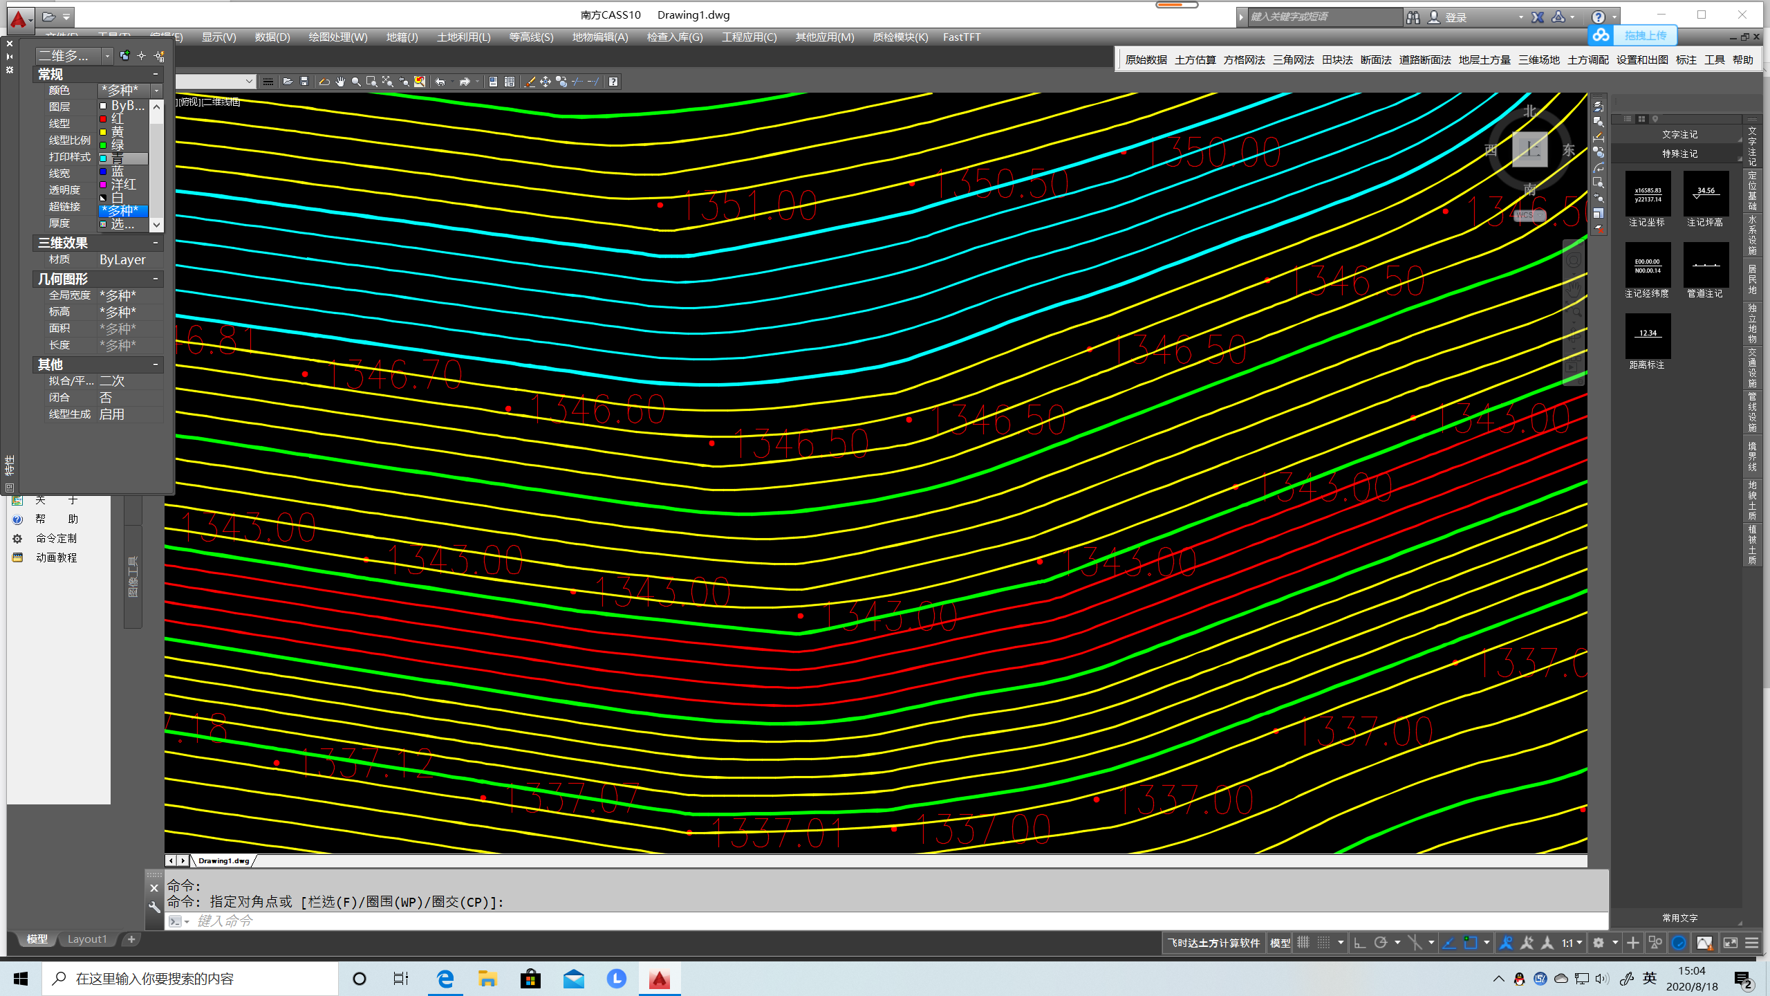Screen dimensions: 1770x996
Task: Open the 工程应用(C) menu
Action: (749, 37)
